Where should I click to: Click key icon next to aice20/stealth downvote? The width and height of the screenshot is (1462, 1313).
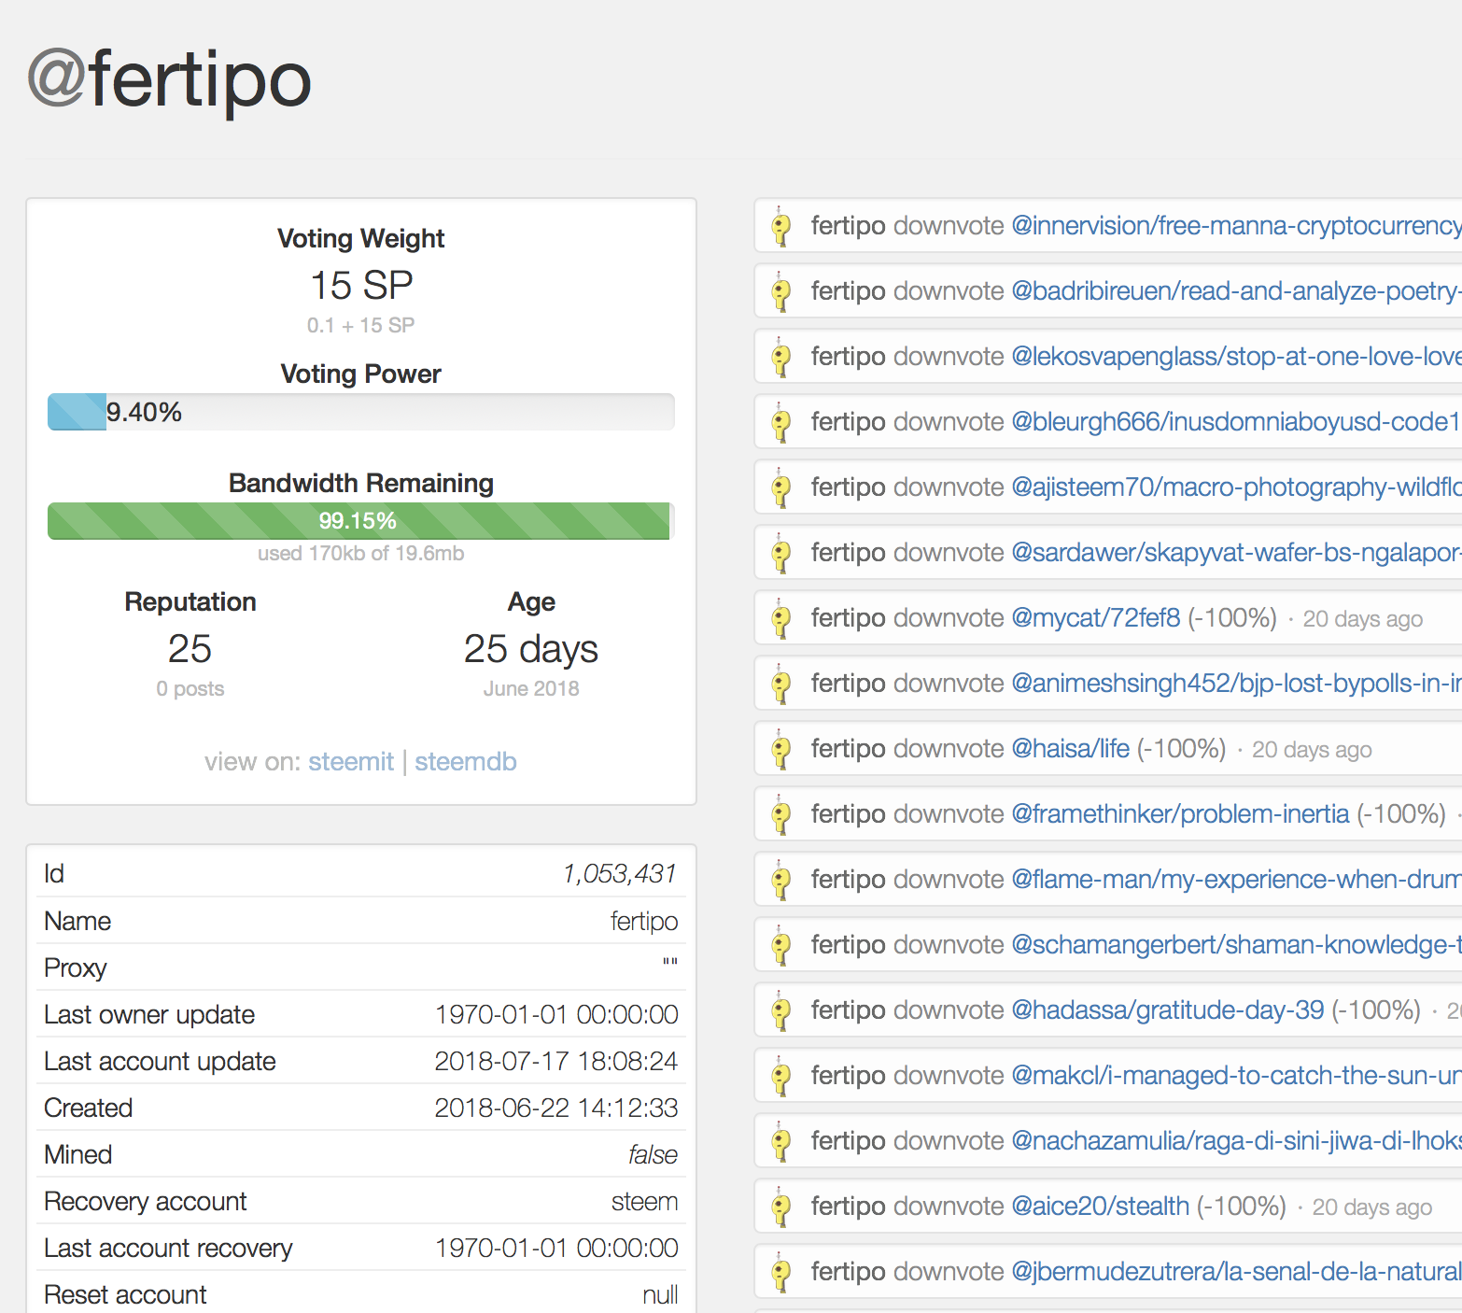coord(781,1207)
